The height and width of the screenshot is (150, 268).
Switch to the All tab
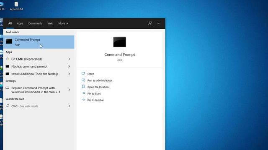(10, 23)
